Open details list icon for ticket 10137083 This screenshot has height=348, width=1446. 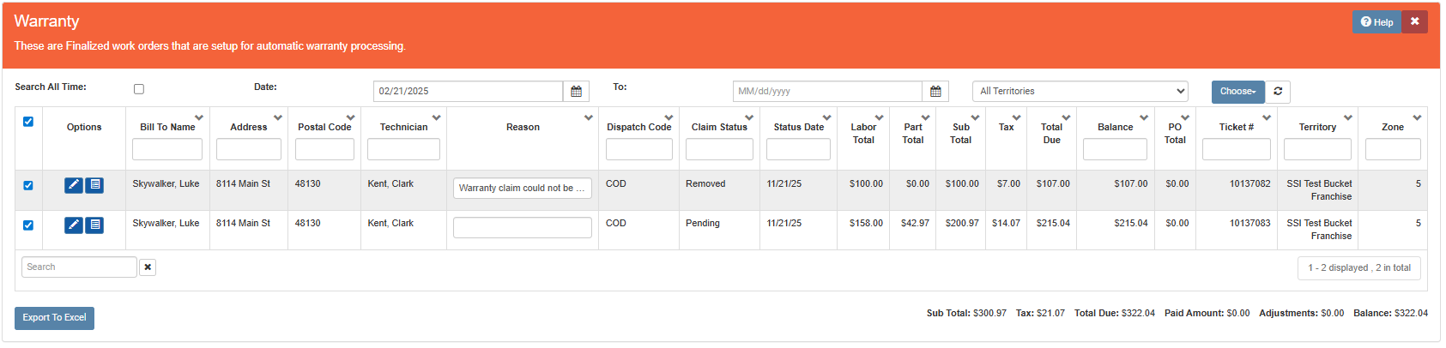tap(94, 225)
